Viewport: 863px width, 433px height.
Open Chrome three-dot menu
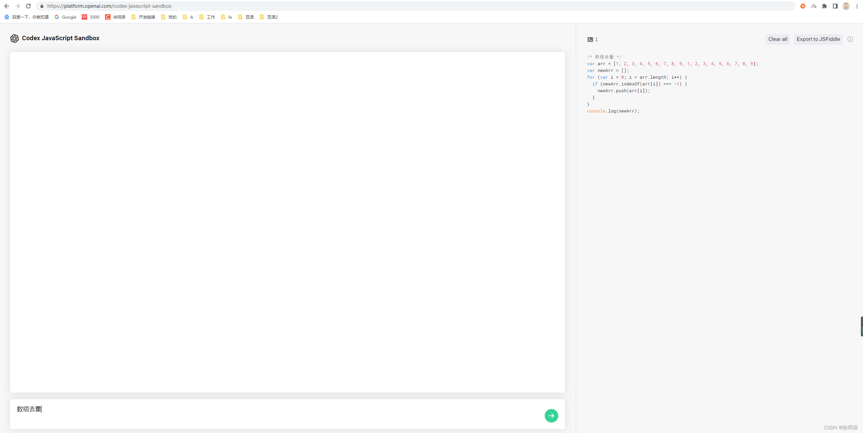[x=857, y=6]
